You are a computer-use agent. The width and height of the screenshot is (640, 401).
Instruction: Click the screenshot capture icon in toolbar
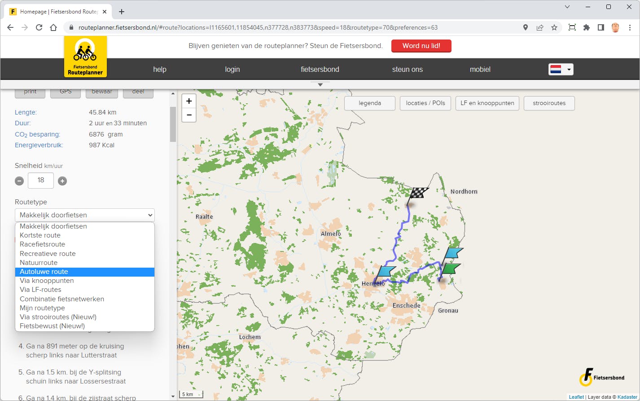tap(572, 27)
